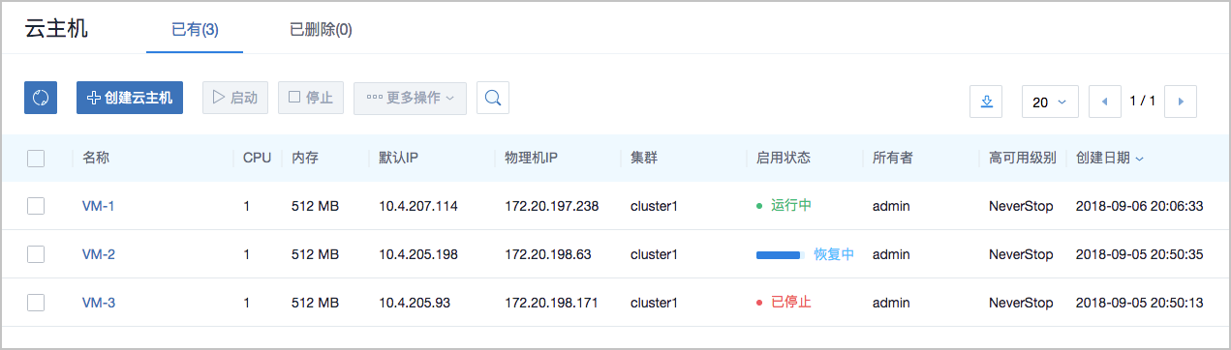Open 更多操作 more actions dropdown
This screenshot has width=1231, height=350.
click(411, 98)
